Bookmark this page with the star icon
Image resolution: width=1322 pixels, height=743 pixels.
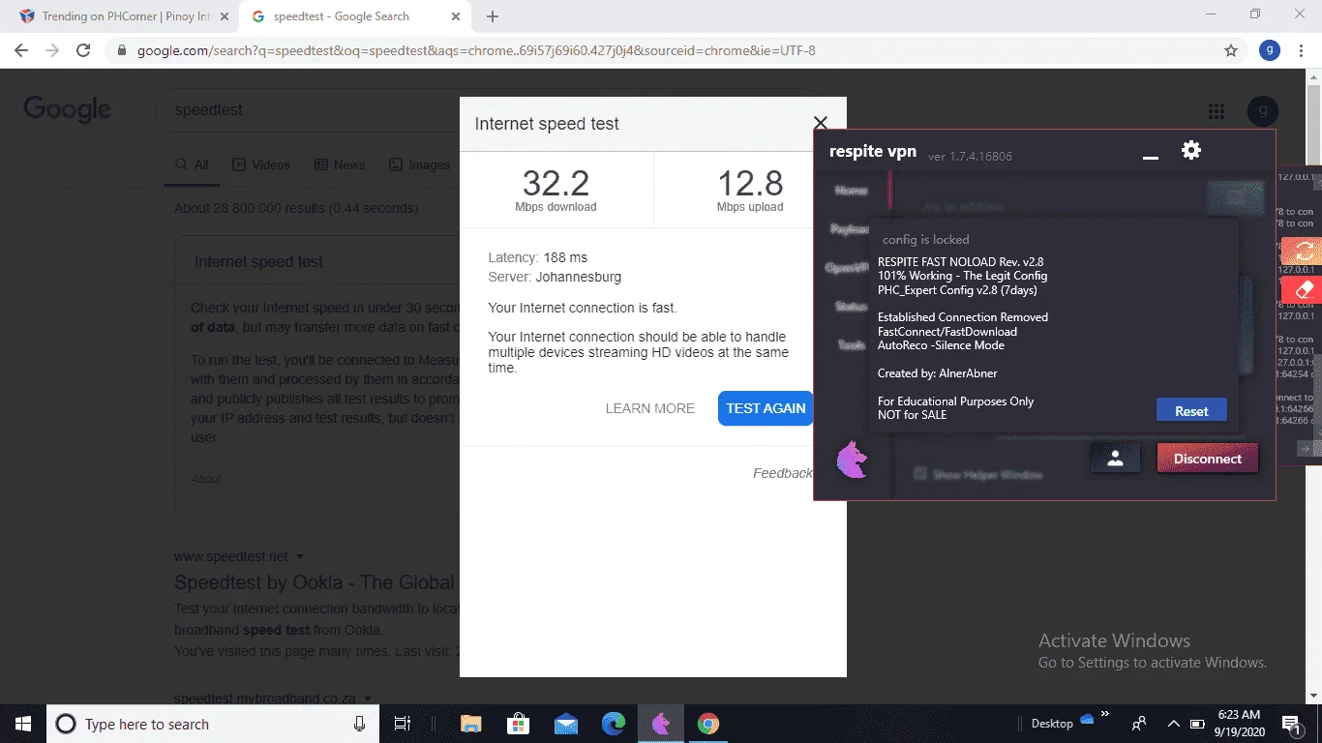[1231, 50]
